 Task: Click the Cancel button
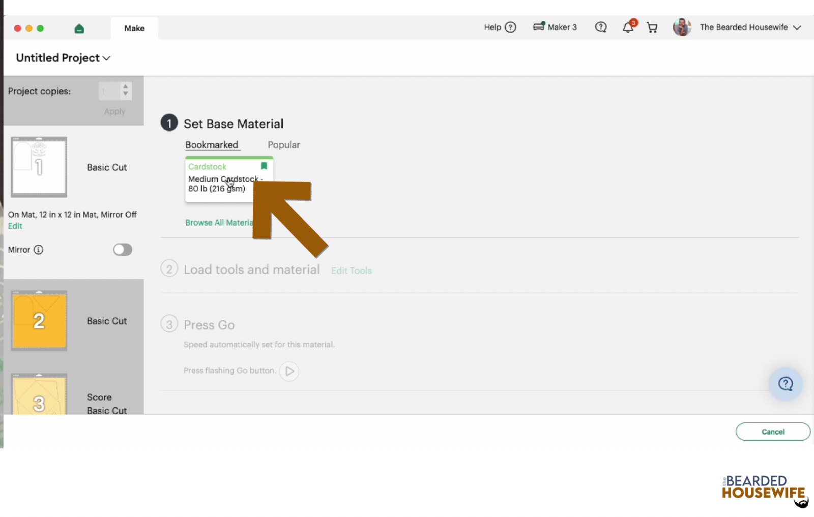click(773, 432)
